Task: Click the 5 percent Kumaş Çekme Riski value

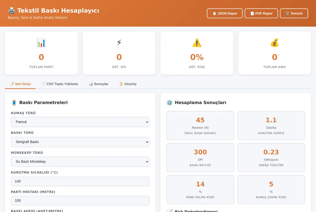Action: coord(271,184)
